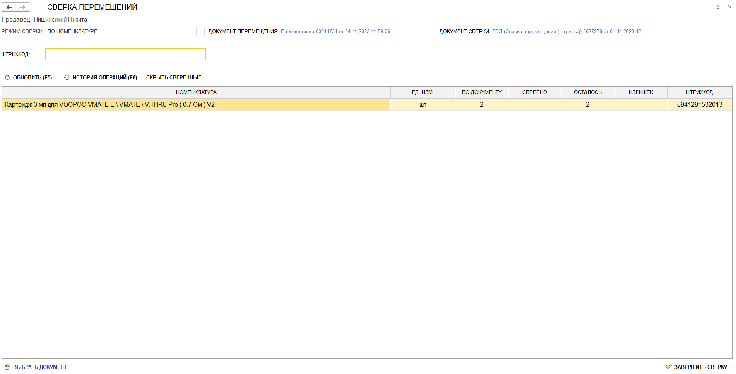The height and width of the screenshot is (374, 736).
Task: Click the ПО НОМЕНКЛАТУРЕ mode combo box
Action: click(121, 31)
